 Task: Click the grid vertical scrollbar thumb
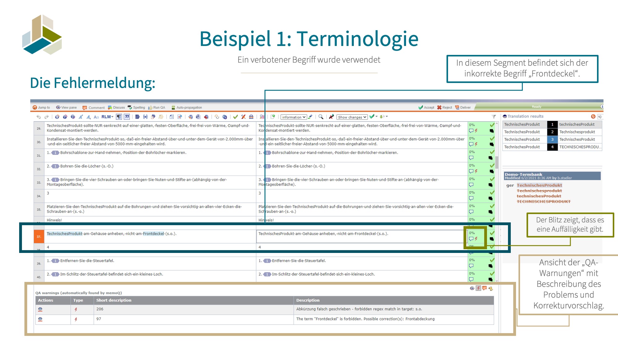pyautogui.click(x=497, y=162)
